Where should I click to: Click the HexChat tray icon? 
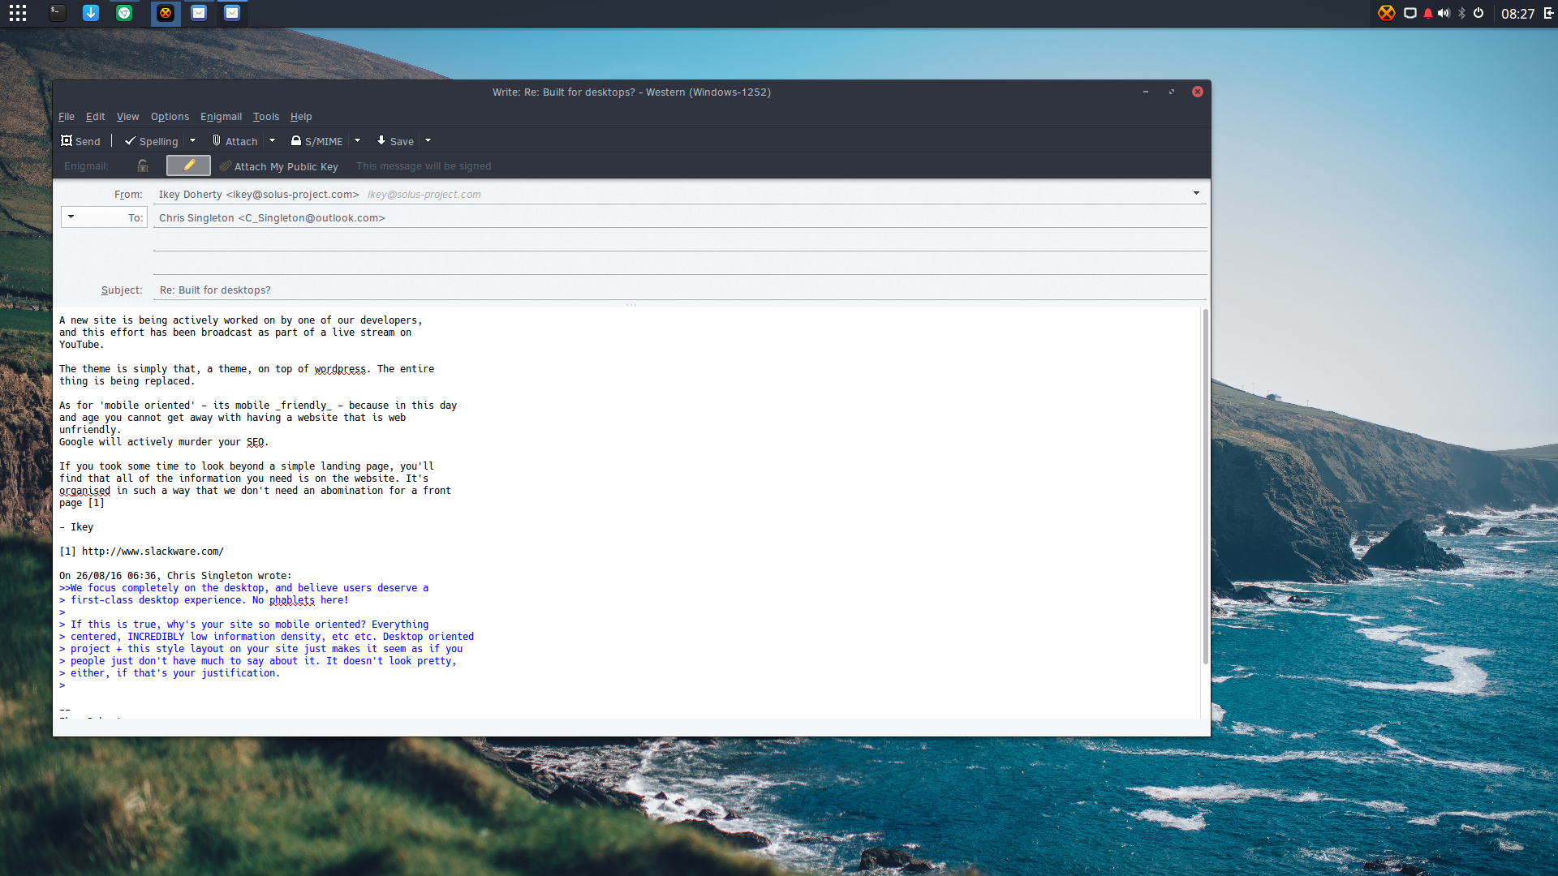1387,13
